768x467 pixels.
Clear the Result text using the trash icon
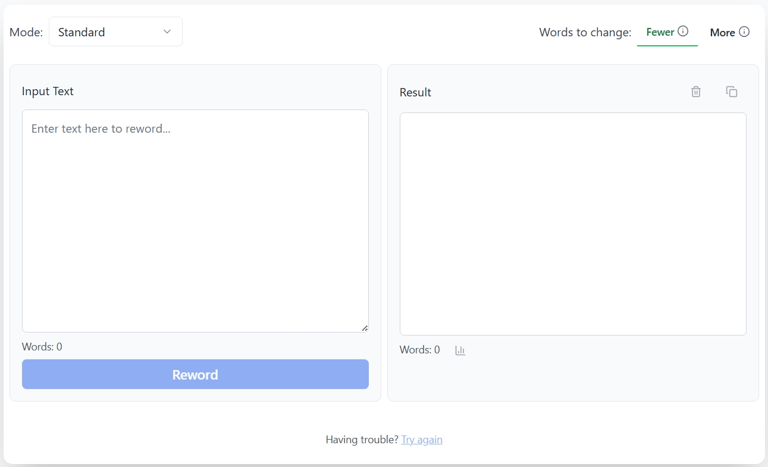[695, 92]
